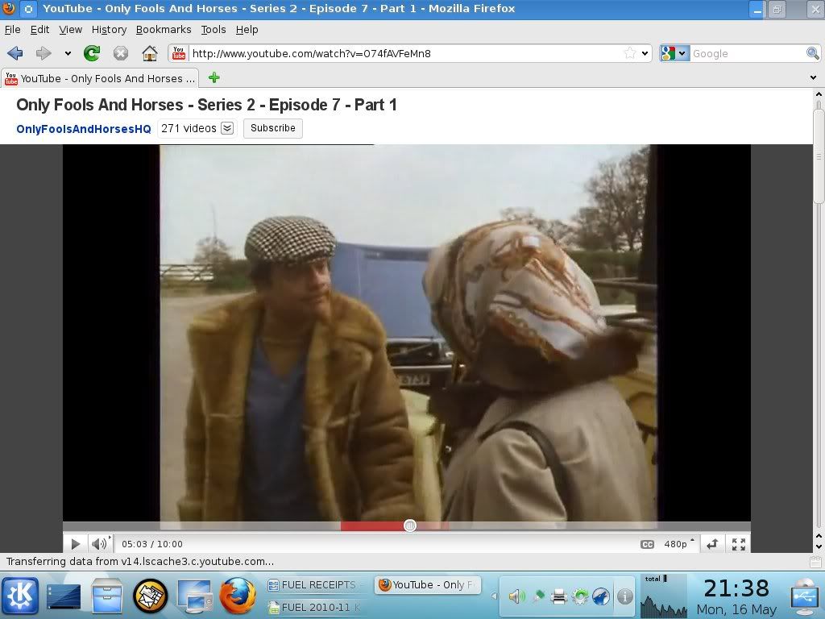Click the blue desktop pager icon in the panel

click(63, 597)
